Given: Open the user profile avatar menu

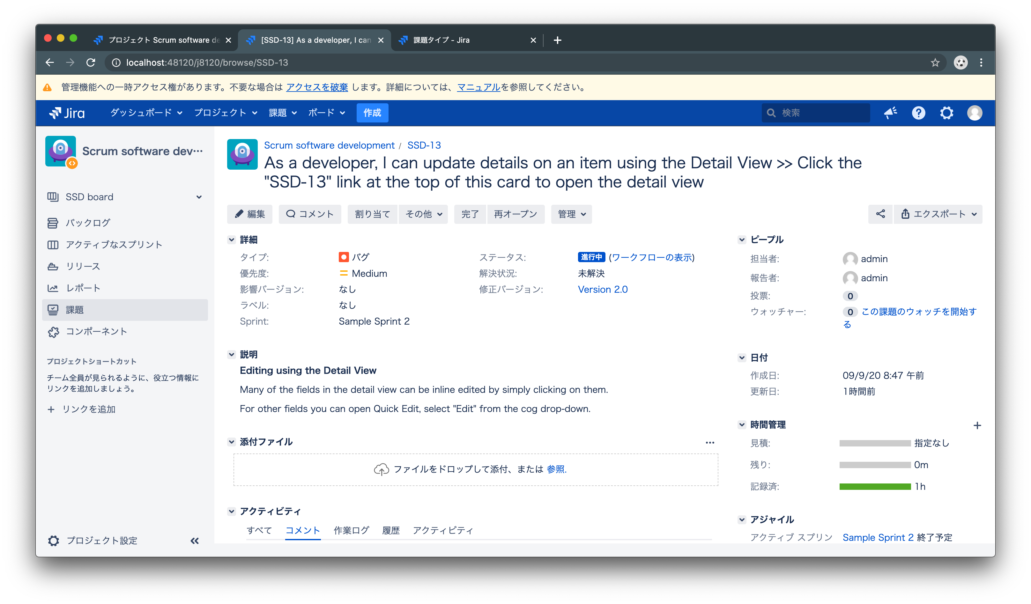Looking at the screenshot, I should tap(975, 113).
